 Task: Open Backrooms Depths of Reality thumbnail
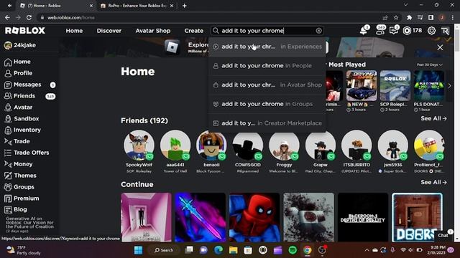[362, 217]
